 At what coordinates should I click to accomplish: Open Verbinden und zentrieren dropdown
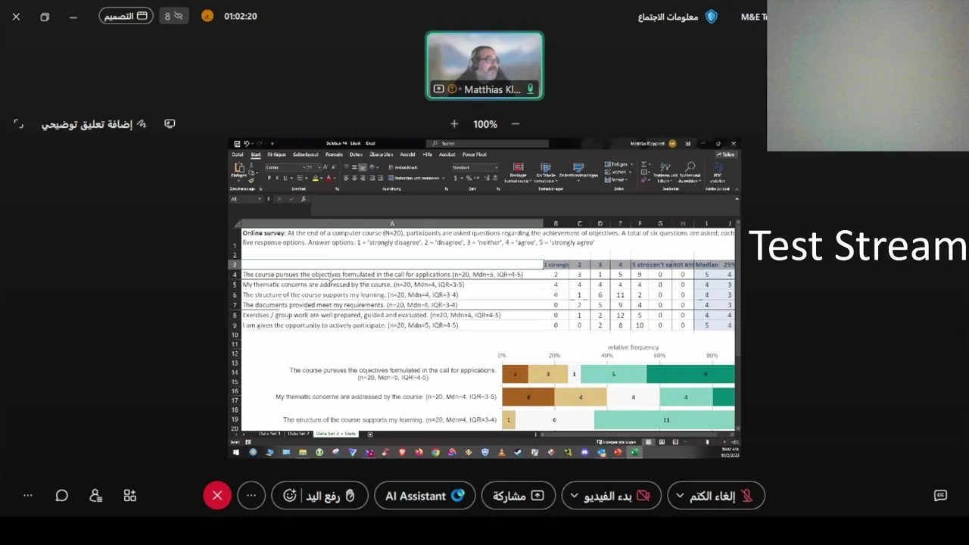click(443, 178)
